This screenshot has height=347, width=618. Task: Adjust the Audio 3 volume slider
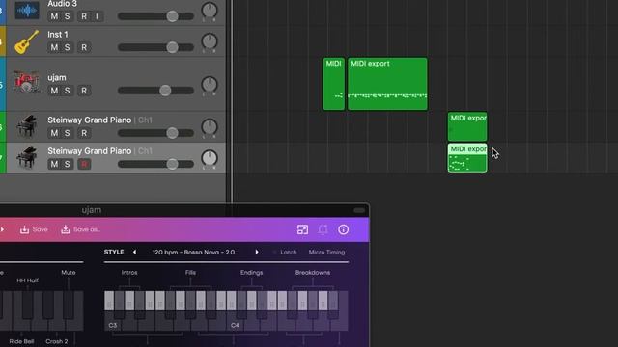click(155, 16)
